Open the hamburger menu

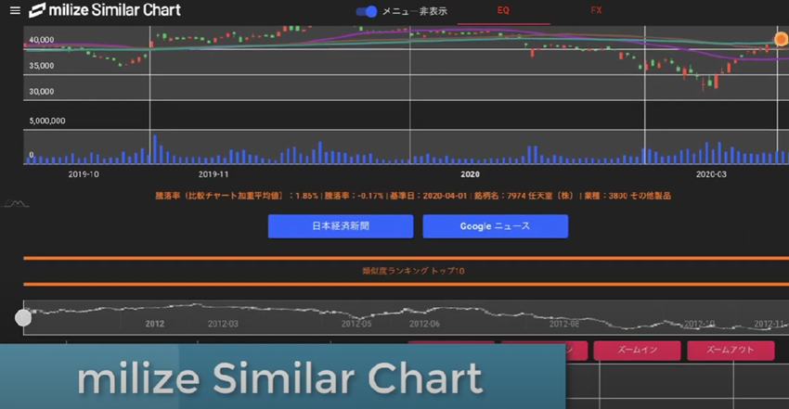click(15, 10)
